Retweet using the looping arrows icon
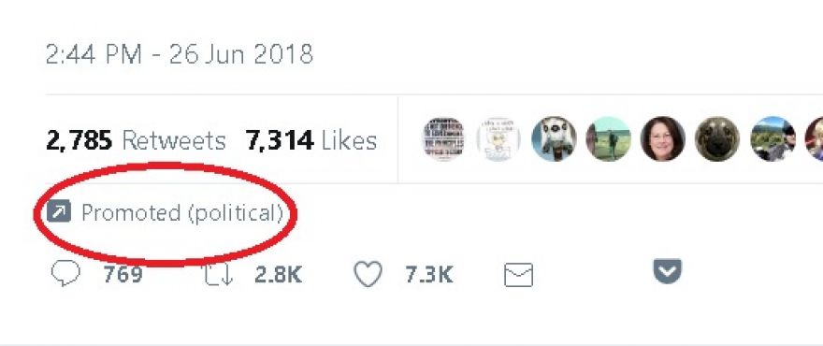This screenshot has width=823, height=346. point(218,275)
